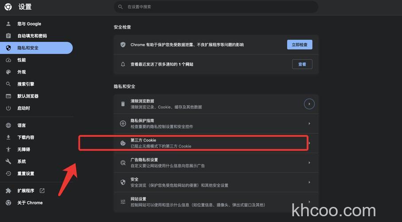Click magnifier icon next to 搜索引擎

(x=8, y=84)
